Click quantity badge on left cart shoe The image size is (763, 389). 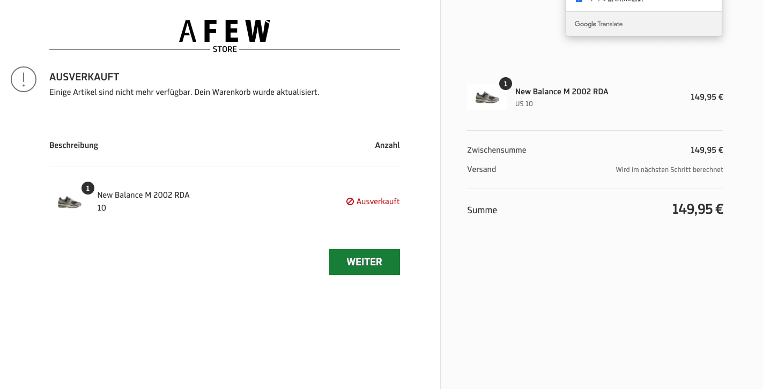click(88, 188)
